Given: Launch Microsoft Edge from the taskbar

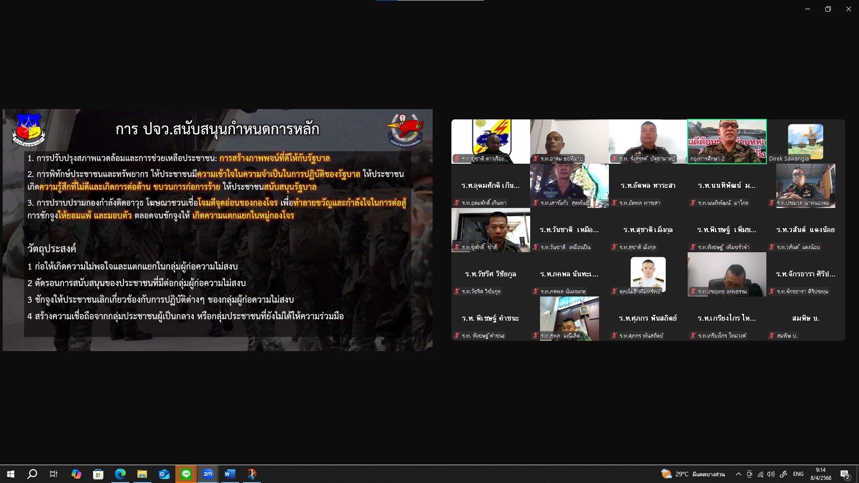Looking at the screenshot, I should 120,474.
